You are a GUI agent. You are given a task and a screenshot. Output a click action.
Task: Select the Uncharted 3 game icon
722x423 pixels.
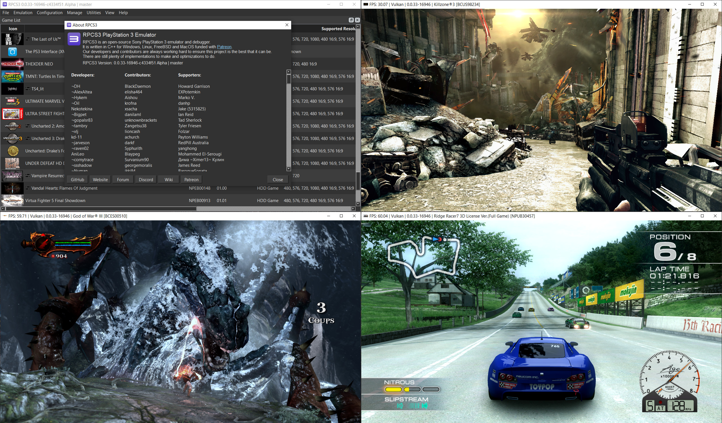(12, 138)
